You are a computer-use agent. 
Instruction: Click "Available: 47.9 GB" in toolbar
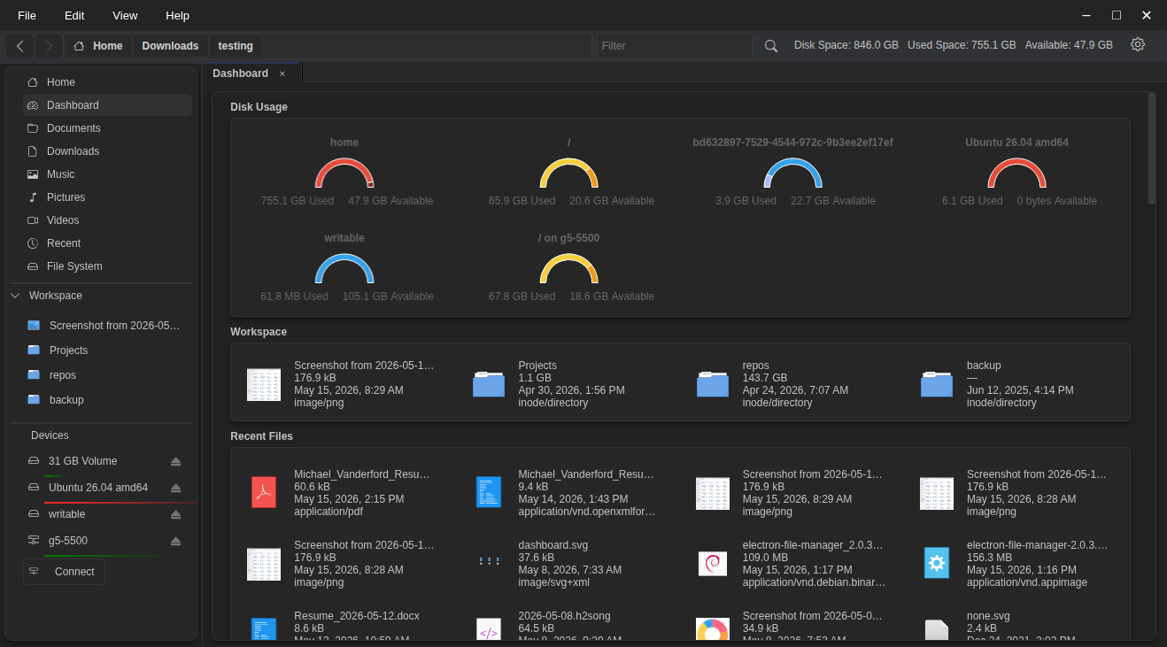tap(1069, 45)
